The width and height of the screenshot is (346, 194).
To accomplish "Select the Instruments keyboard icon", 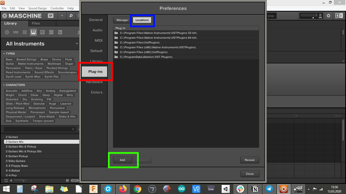I will click(x=33, y=32).
